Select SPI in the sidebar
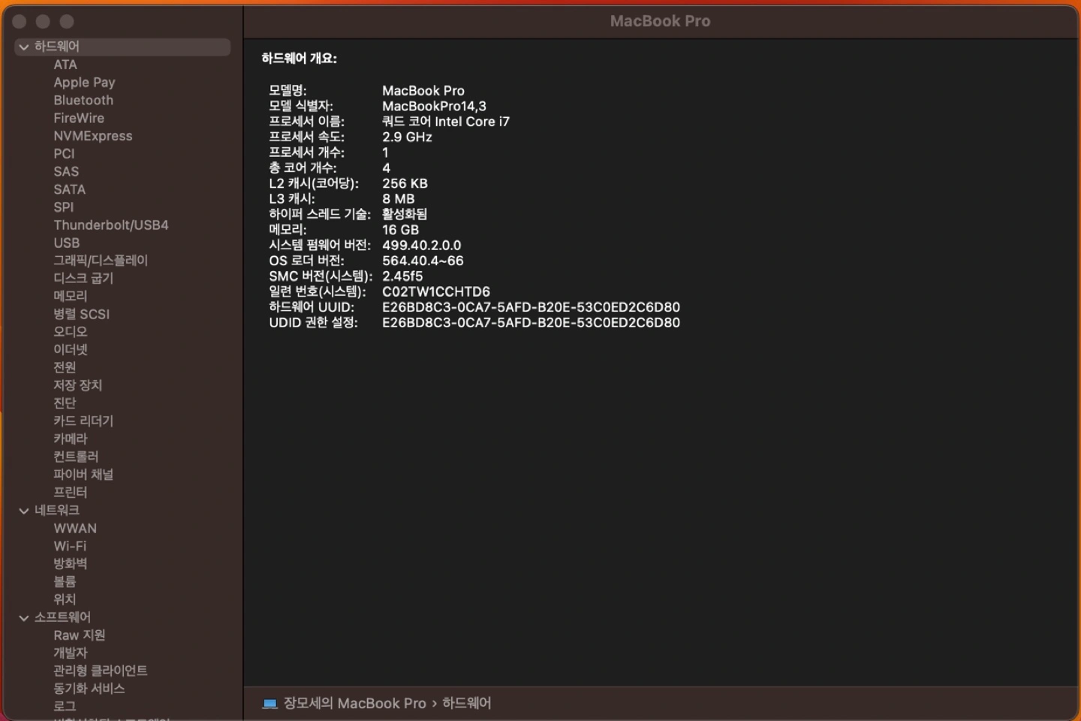The width and height of the screenshot is (1081, 721). tap(64, 207)
